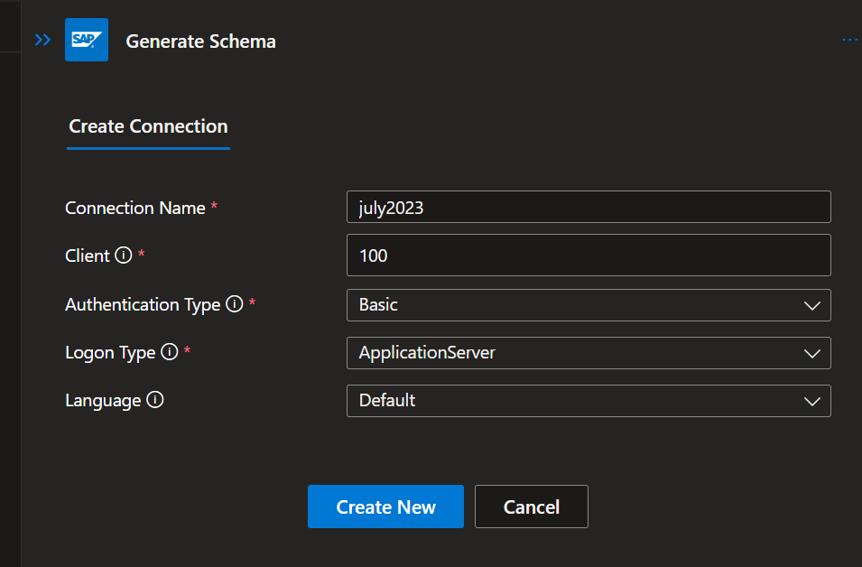Click the chevron on the Language Default dropdown

pos(811,401)
